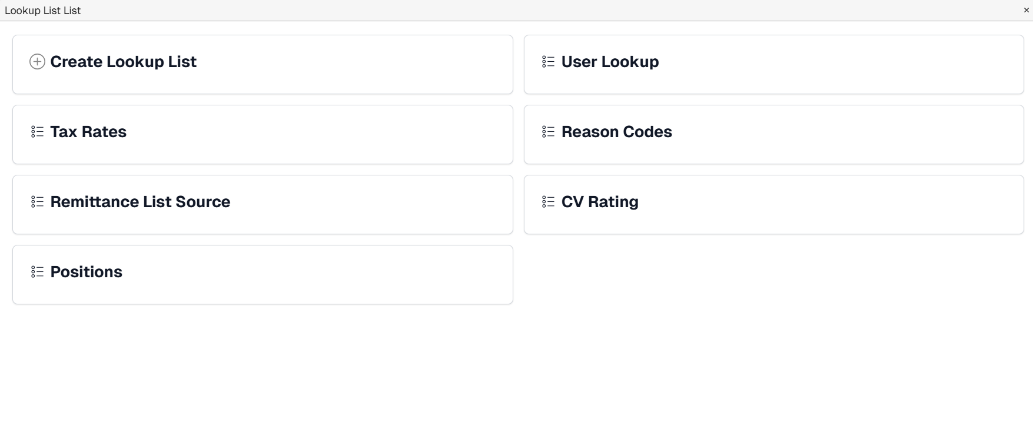Click the Lookup List List window title
1033x425 pixels.
coord(43,10)
